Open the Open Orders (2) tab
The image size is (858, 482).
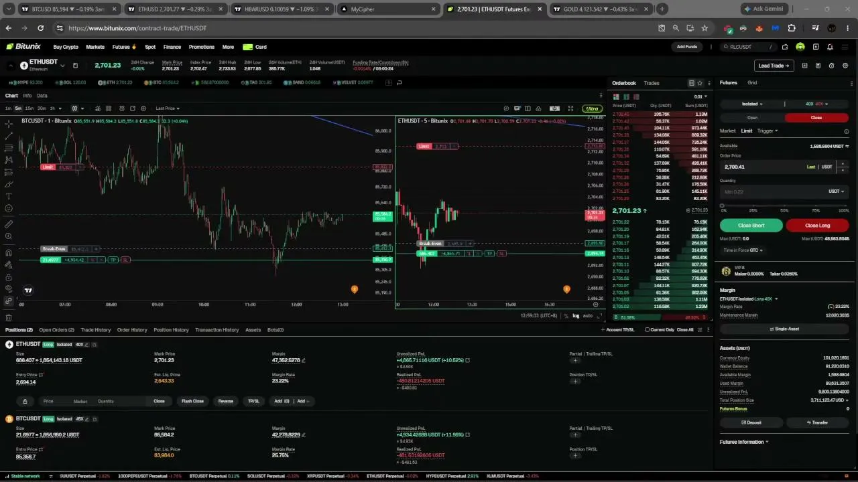pos(56,330)
